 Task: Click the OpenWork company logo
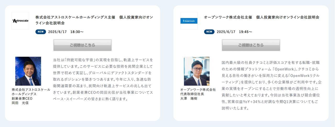(x=189, y=21)
